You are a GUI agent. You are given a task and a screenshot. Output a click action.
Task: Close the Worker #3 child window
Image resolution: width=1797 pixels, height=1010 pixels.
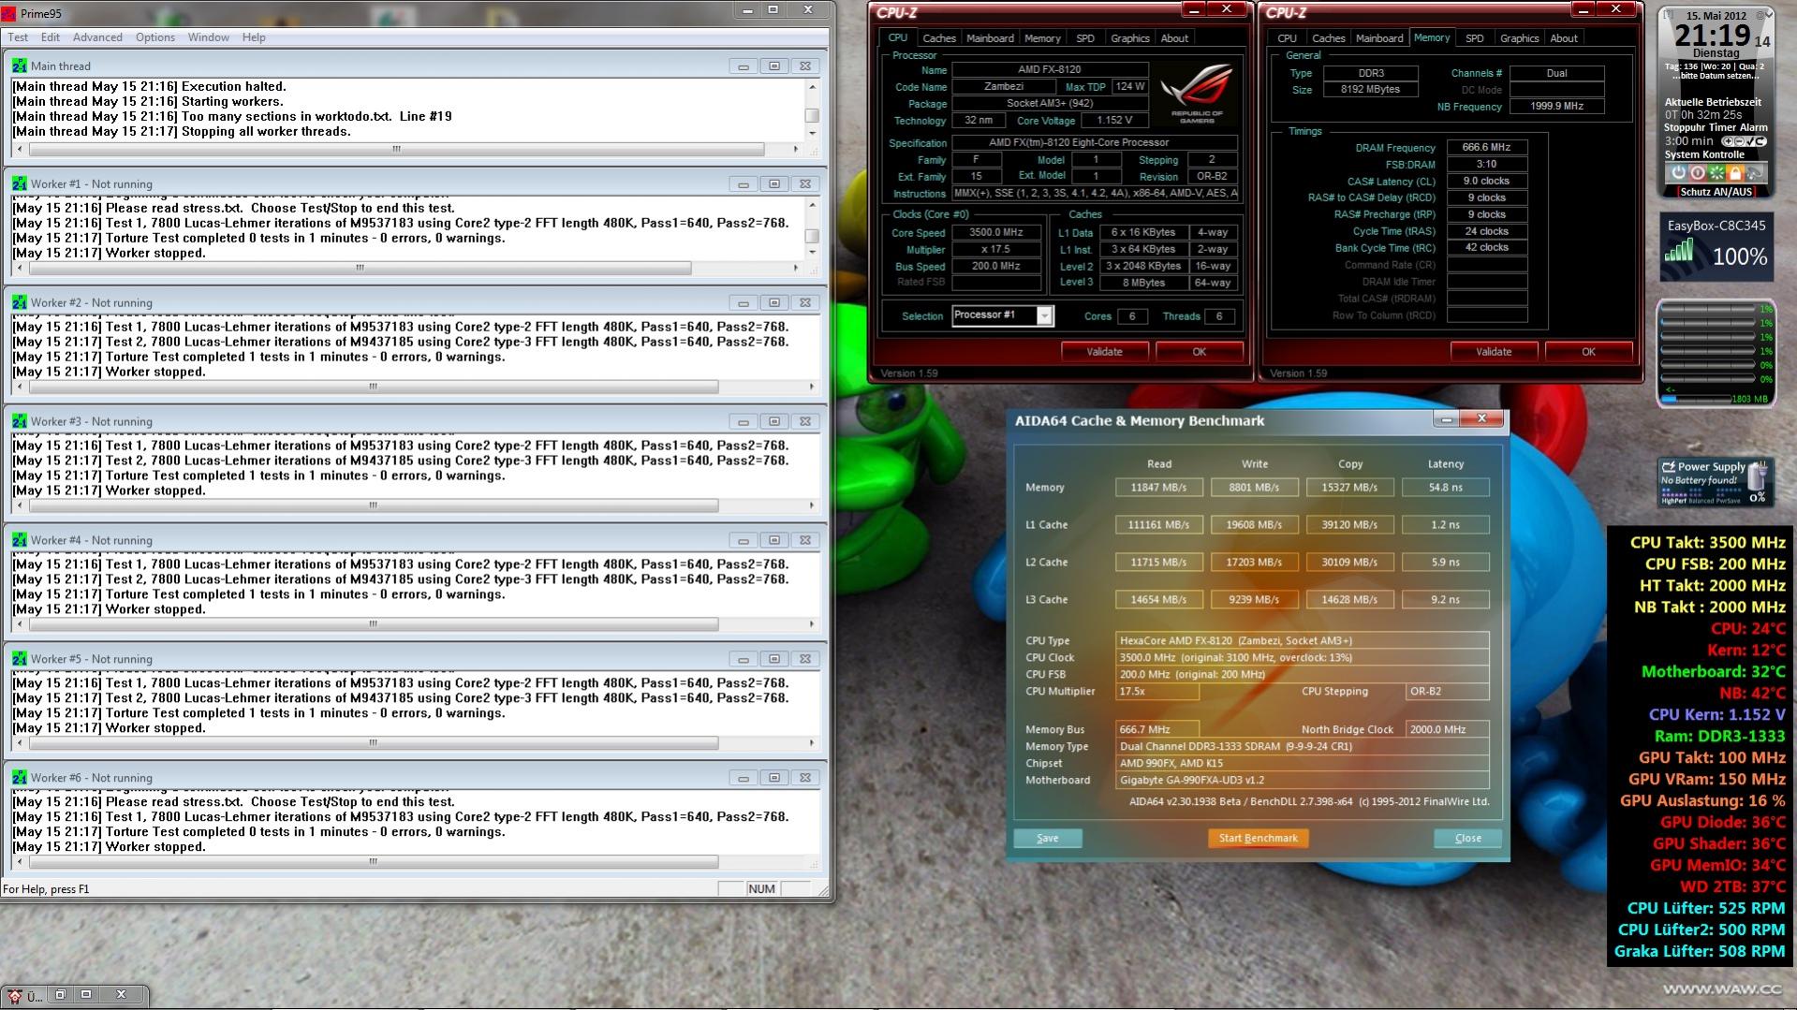pyautogui.click(x=805, y=422)
